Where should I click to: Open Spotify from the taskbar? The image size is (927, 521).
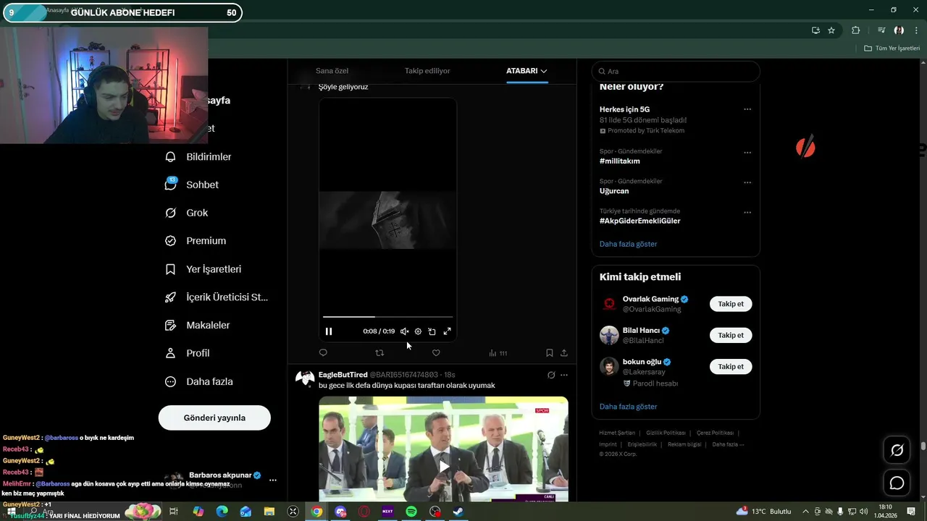[x=411, y=512]
